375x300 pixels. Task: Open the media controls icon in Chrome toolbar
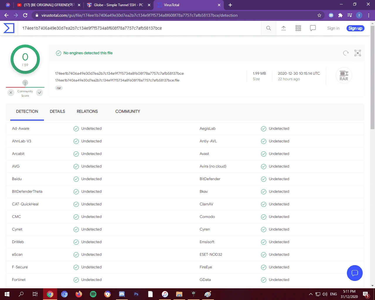click(x=350, y=15)
